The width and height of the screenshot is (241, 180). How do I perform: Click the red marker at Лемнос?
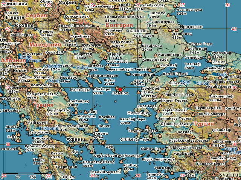click(x=120, y=89)
